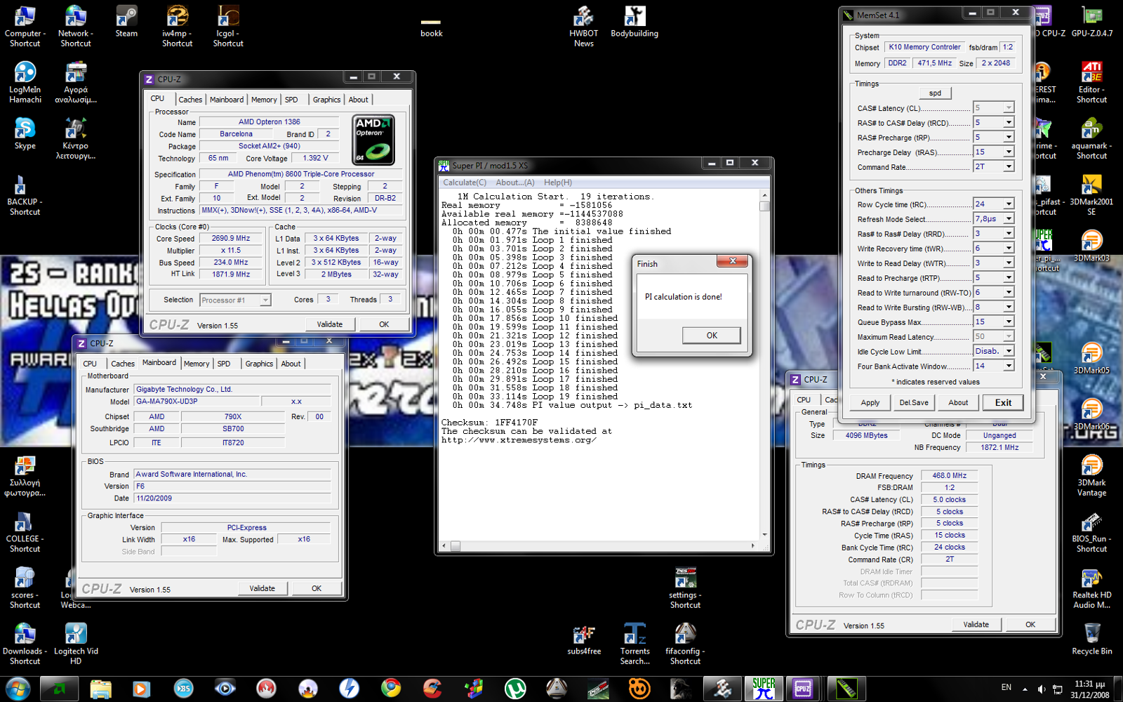Click the About button in MemSet
The width and height of the screenshot is (1123, 702).
958,402
